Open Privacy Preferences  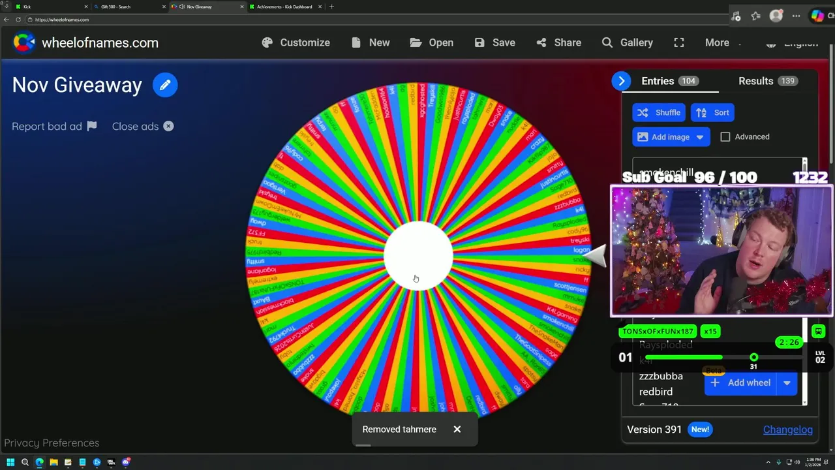point(52,443)
